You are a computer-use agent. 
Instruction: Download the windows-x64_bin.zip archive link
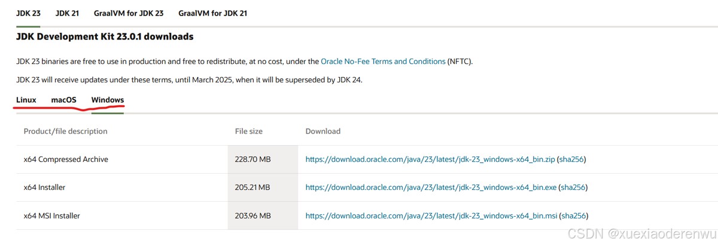pyautogui.click(x=430, y=159)
